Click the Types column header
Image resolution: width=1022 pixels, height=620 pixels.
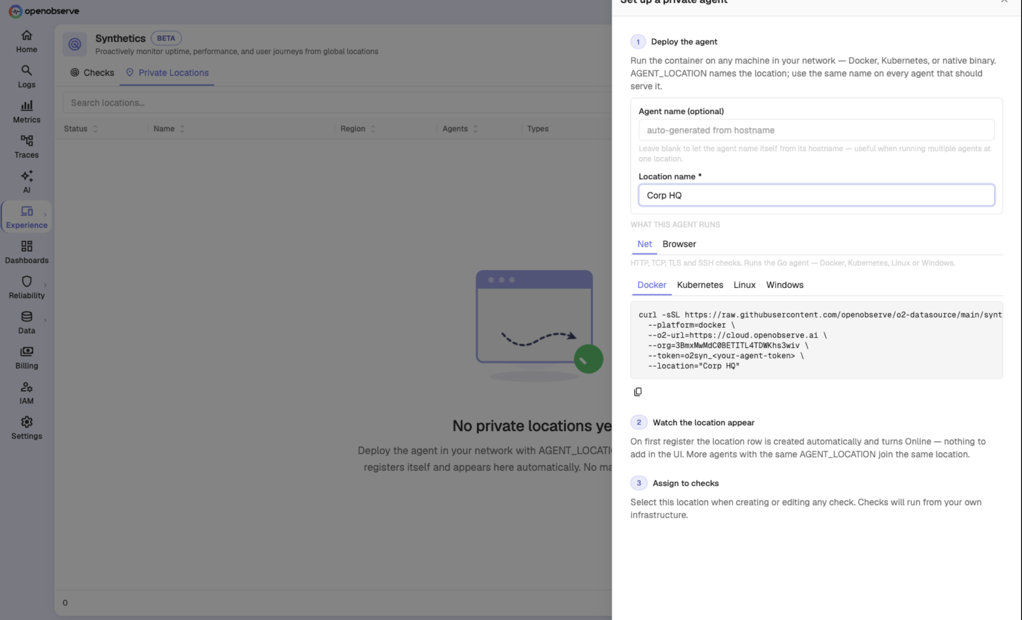538,129
